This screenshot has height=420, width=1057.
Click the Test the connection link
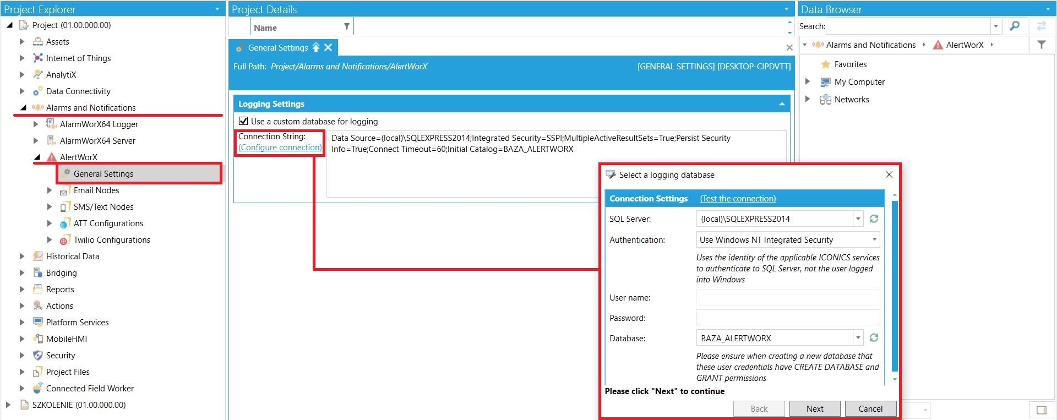pos(738,198)
